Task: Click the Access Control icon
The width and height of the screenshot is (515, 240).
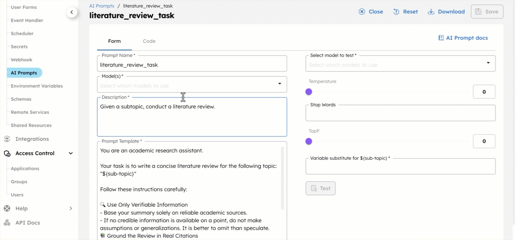Action: coord(7,153)
